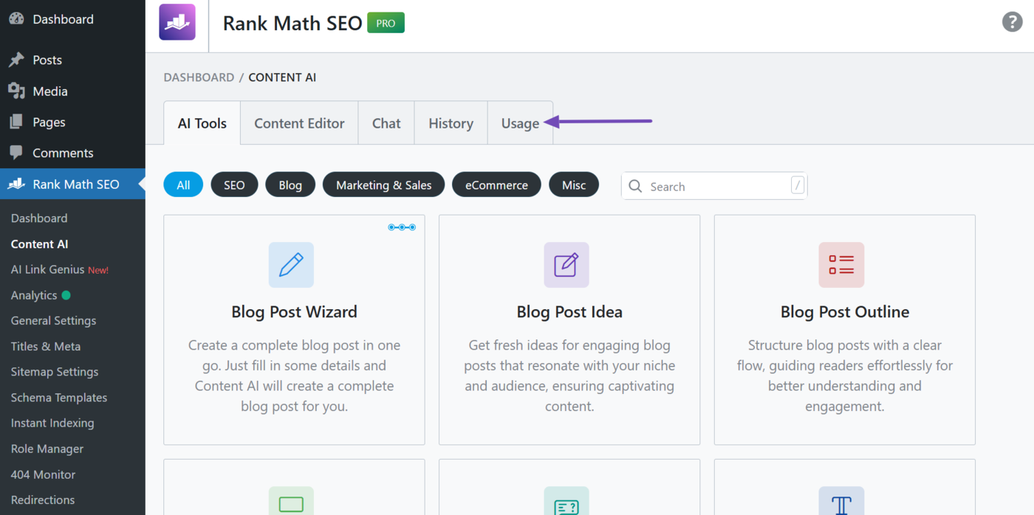
Task: Click the search magnifier icon
Action: pyautogui.click(x=635, y=187)
